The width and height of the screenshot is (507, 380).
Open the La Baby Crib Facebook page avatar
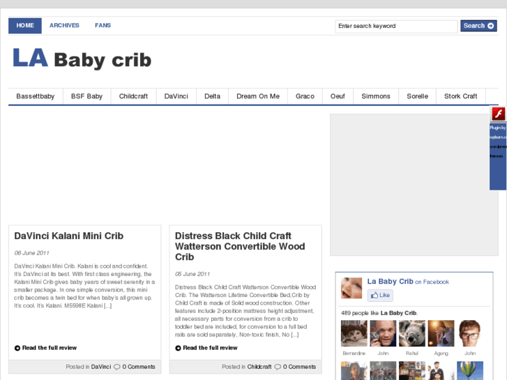(351, 288)
